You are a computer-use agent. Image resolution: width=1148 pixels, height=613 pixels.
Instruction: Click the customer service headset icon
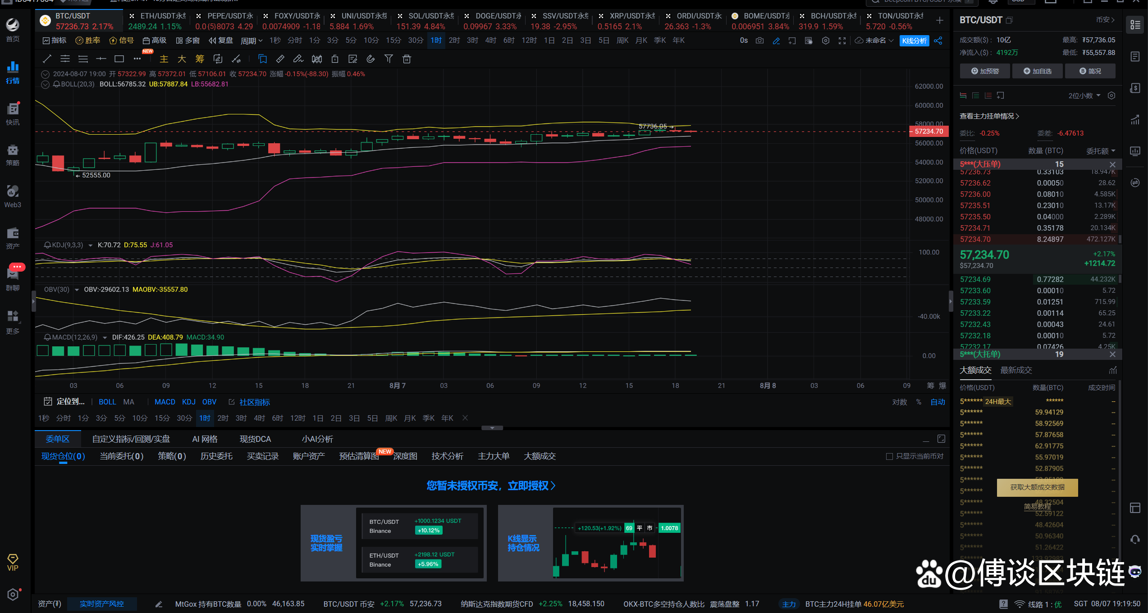coord(1135,539)
